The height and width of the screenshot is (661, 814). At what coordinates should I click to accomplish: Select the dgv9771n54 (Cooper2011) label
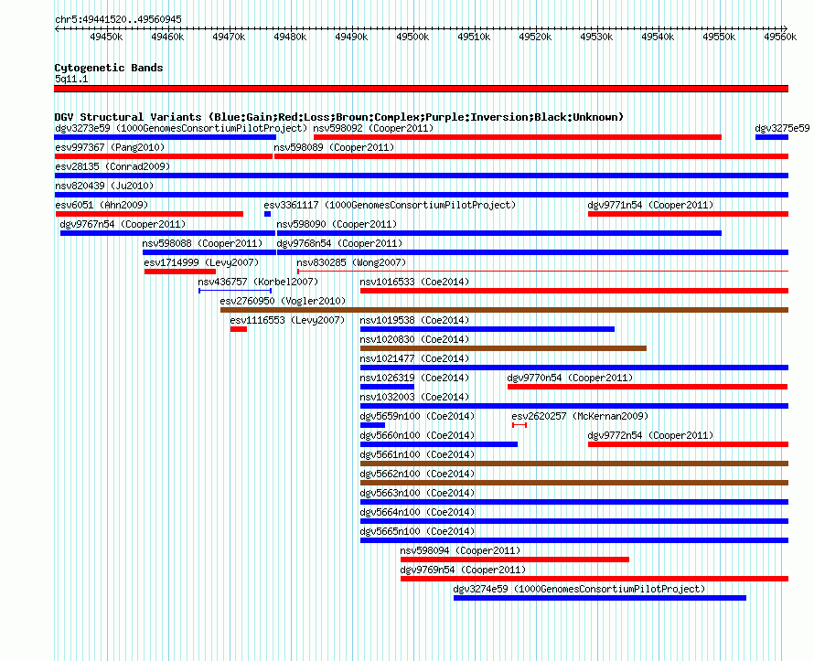click(x=650, y=205)
